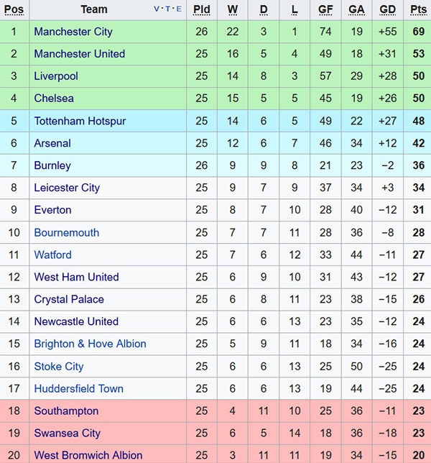The width and height of the screenshot is (431, 463).
Task: Open the Watford team page
Action: [x=52, y=255]
